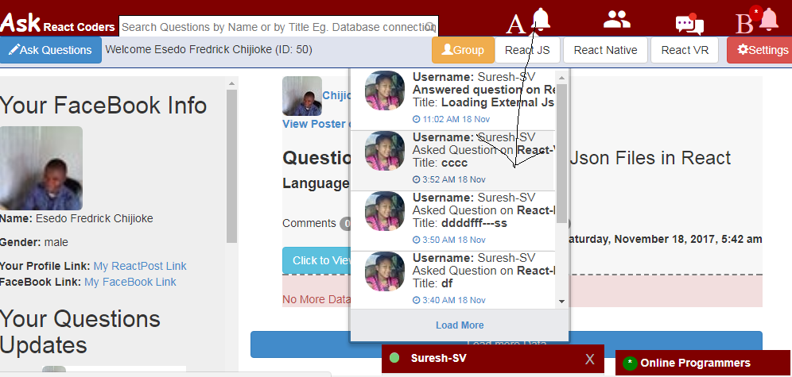Viewport: 792px width, 377px height.
Task: Select the React JS tab
Action: [x=527, y=50]
